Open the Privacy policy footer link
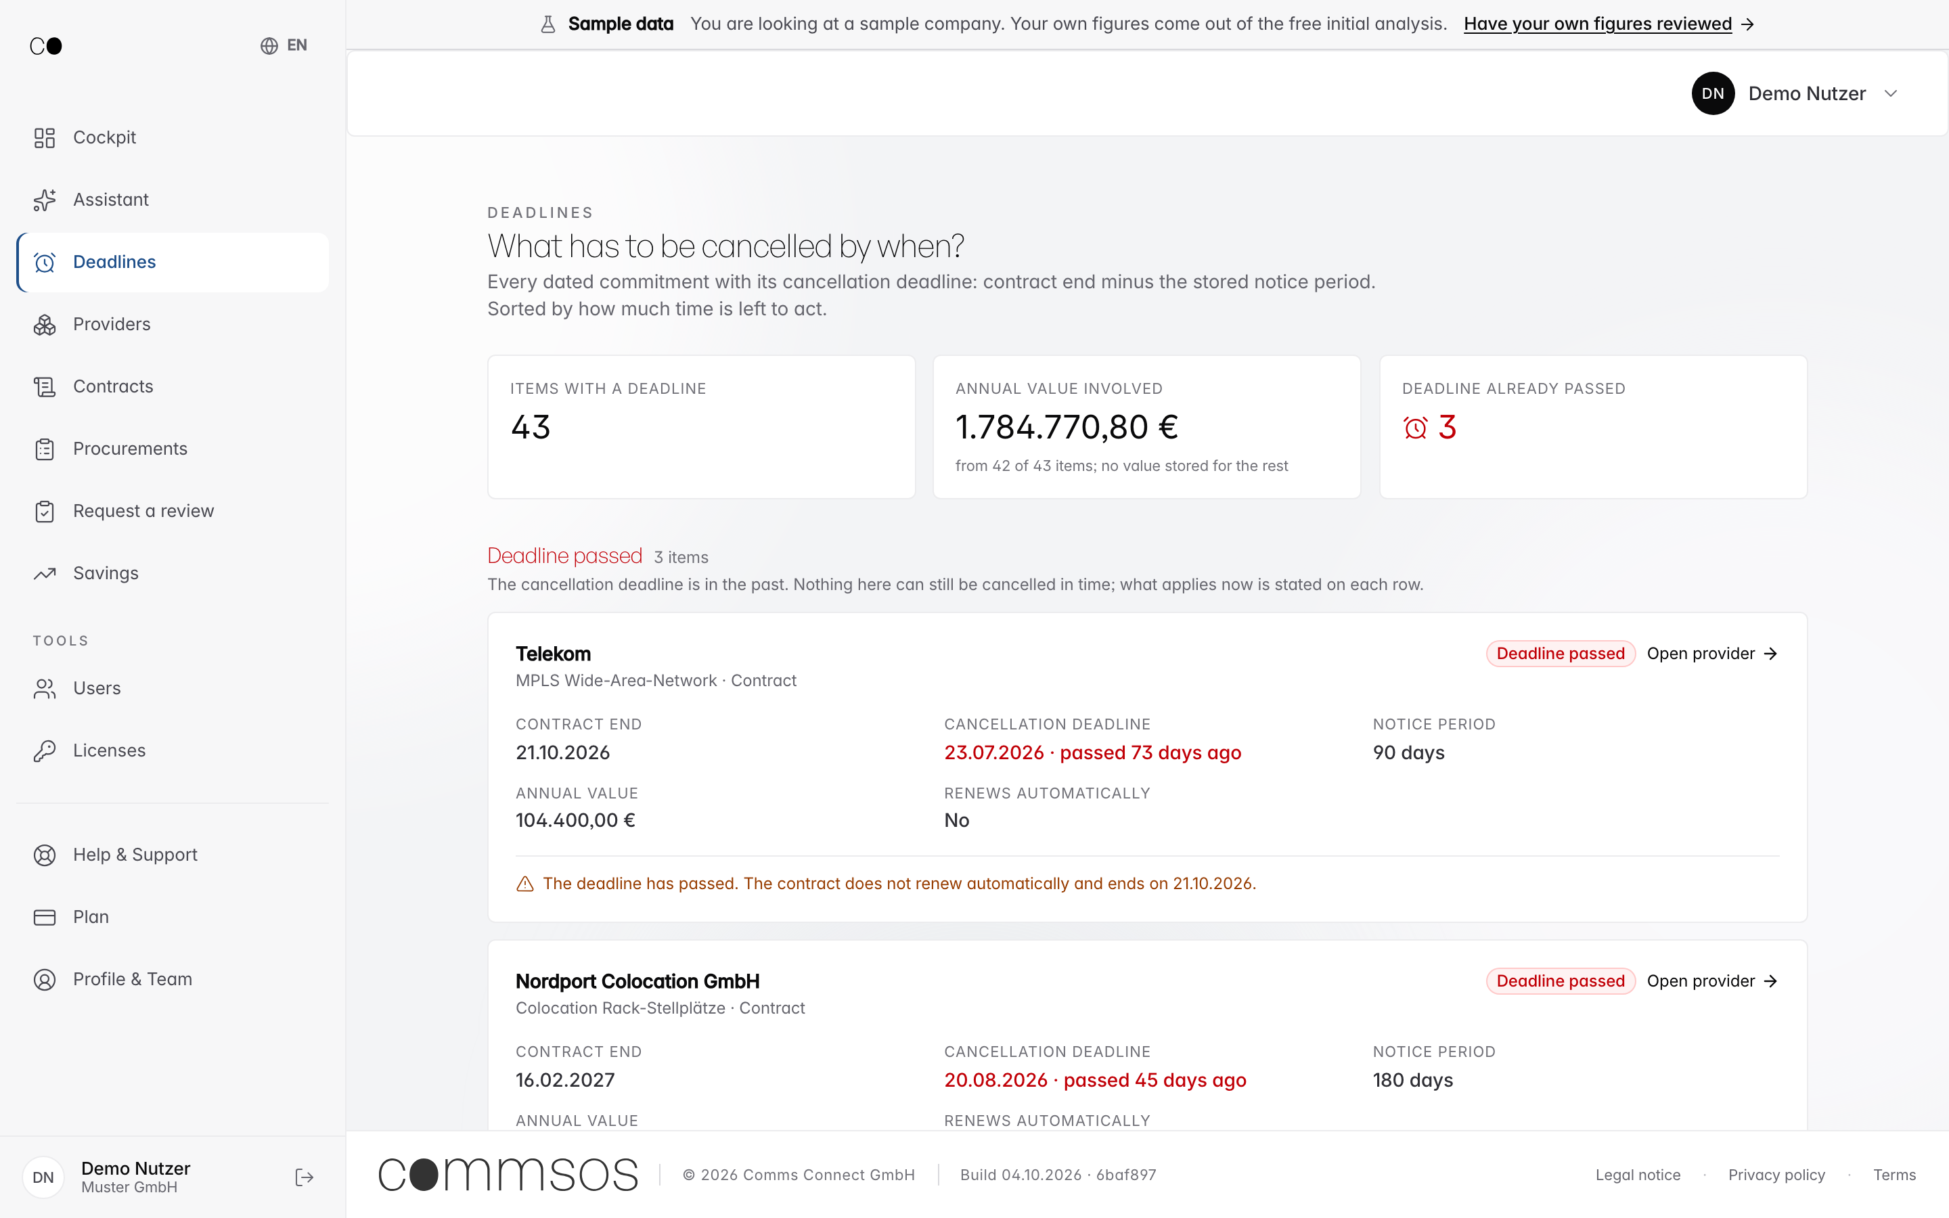The image size is (1949, 1218). tap(1776, 1175)
